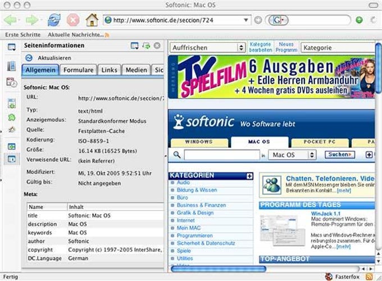Image resolution: width=382 pixels, height=281 pixels.
Task: Click the red Stop loading button
Action: point(73,20)
